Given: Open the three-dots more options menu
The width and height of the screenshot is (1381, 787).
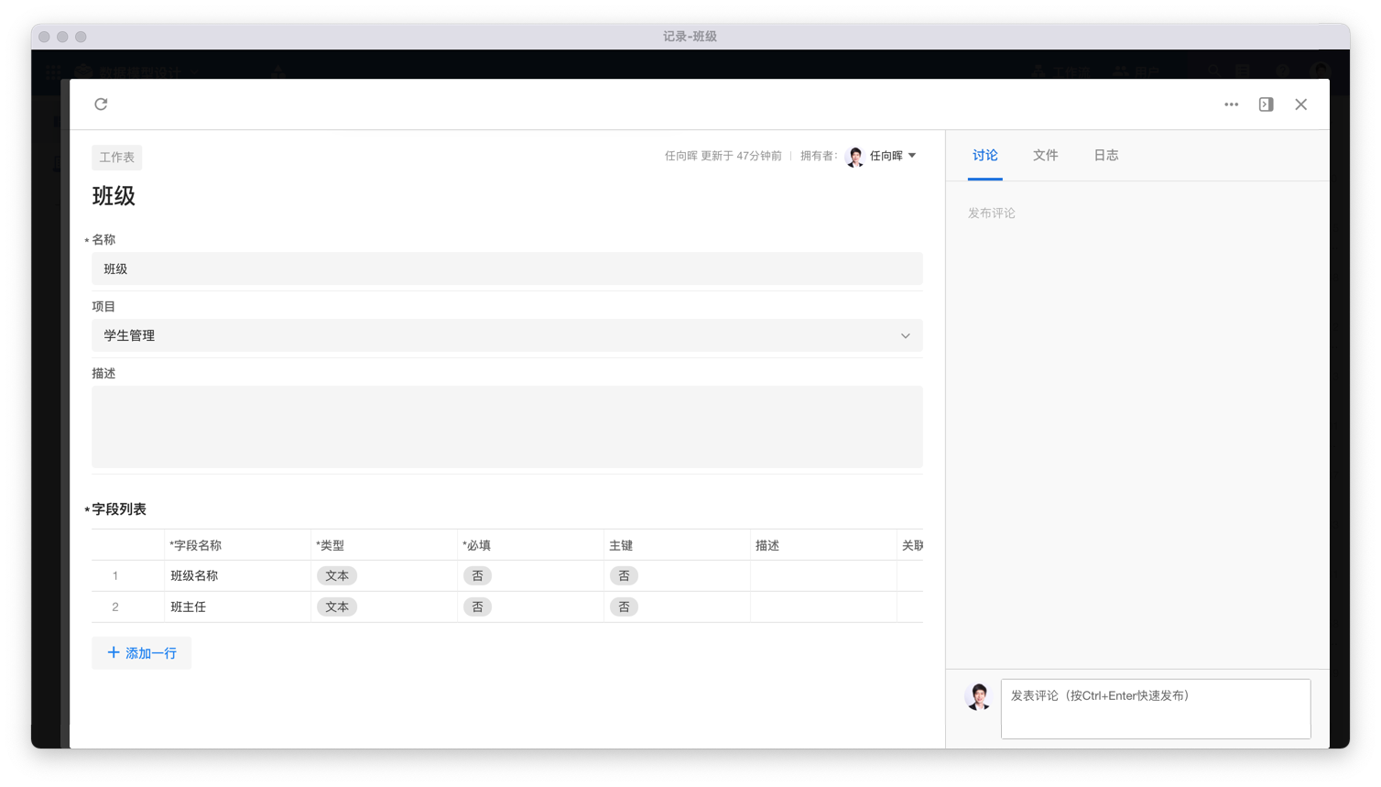Looking at the screenshot, I should [x=1231, y=104].
